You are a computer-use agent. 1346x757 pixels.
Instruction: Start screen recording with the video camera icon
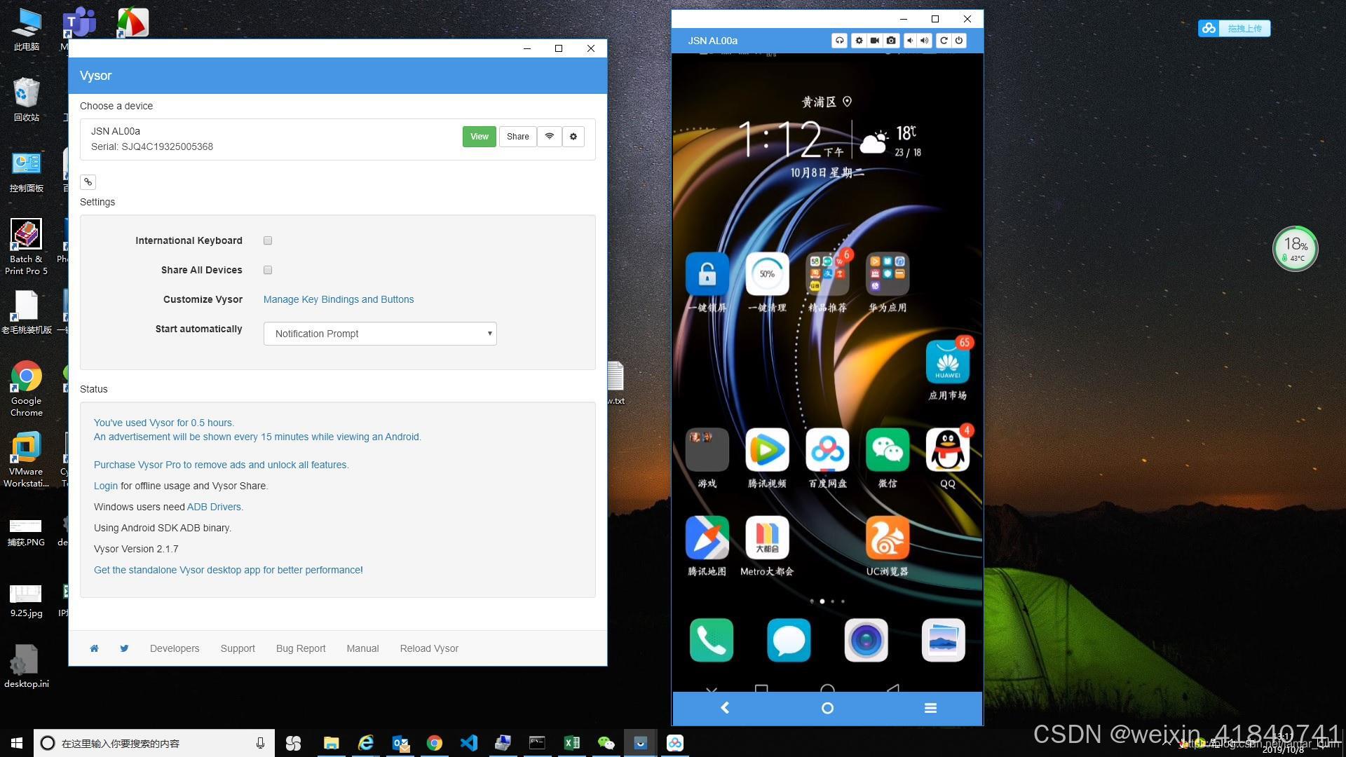tap(875, 41)
